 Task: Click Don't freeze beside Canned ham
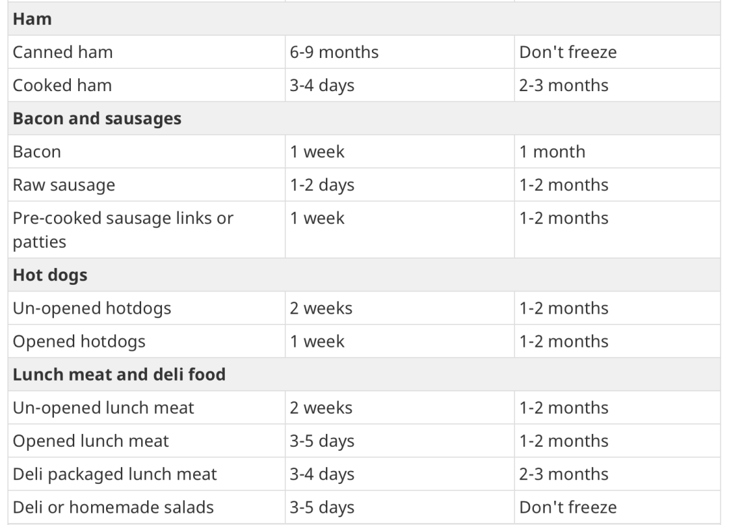568,52
